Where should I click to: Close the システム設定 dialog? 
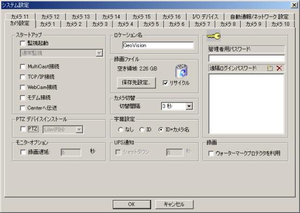(294, 5)
